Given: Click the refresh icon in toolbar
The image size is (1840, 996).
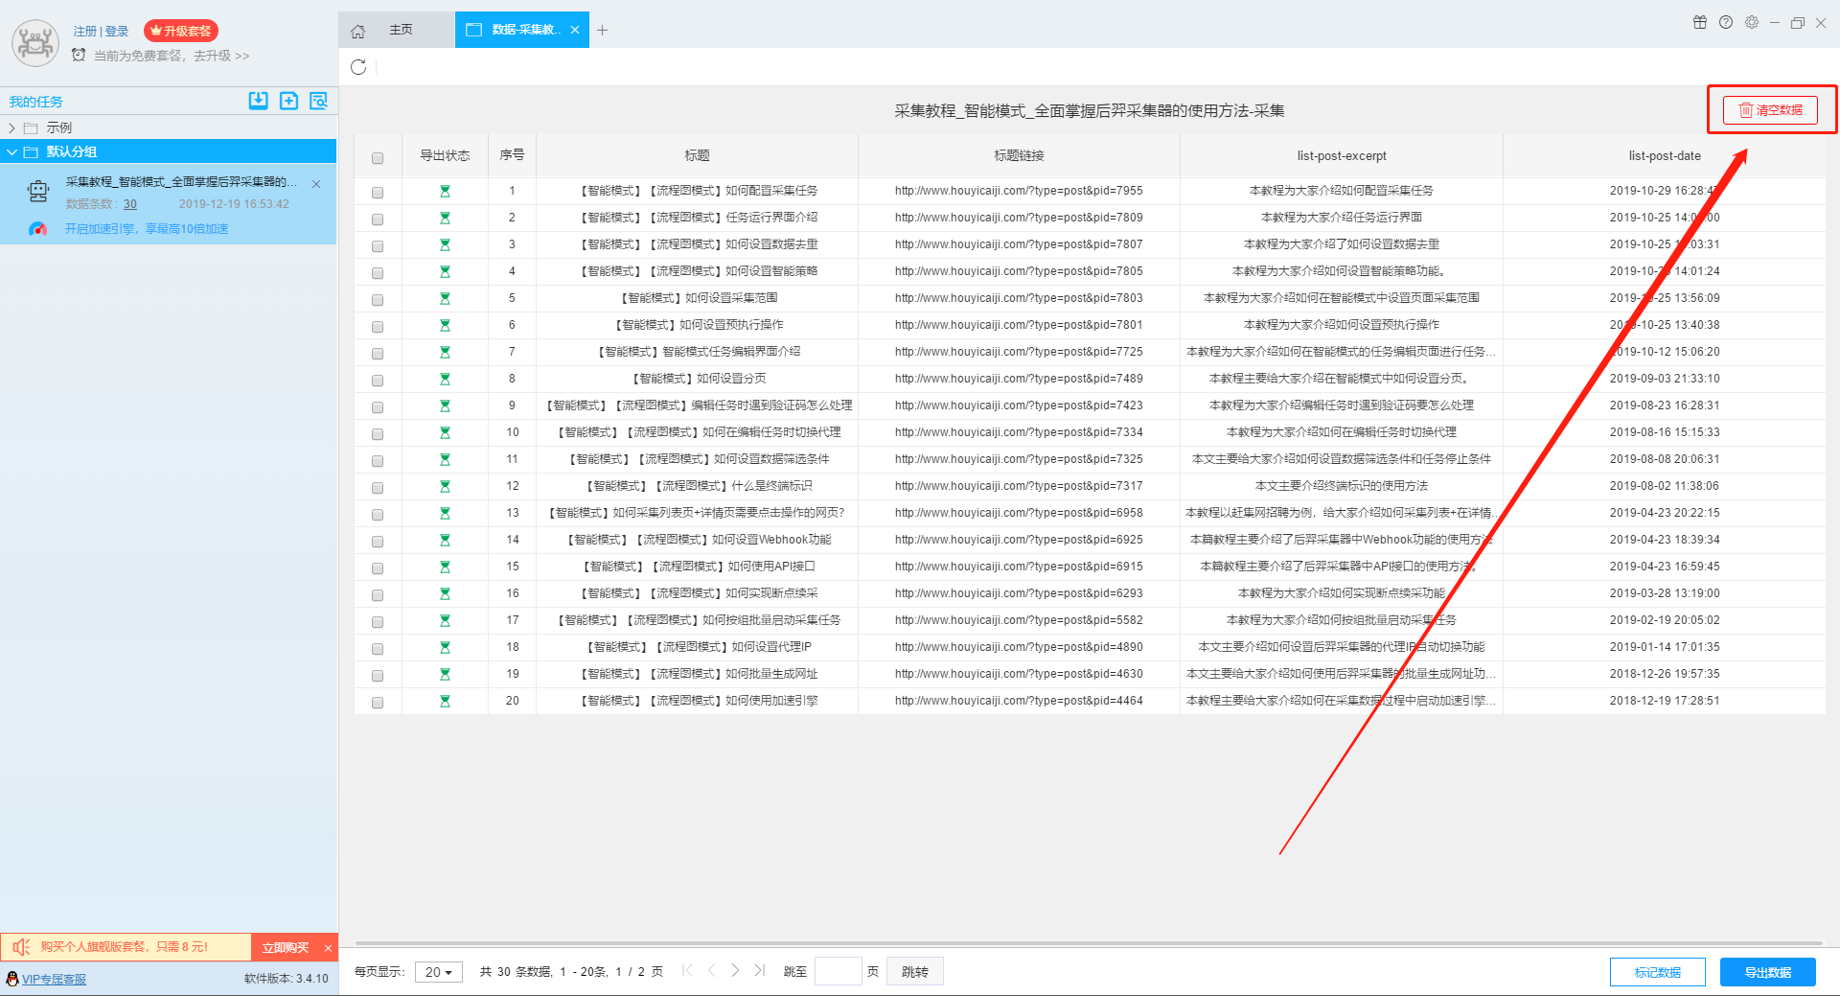Looking at the screenshot, I should pyautogui.click(x=358, y=67).
